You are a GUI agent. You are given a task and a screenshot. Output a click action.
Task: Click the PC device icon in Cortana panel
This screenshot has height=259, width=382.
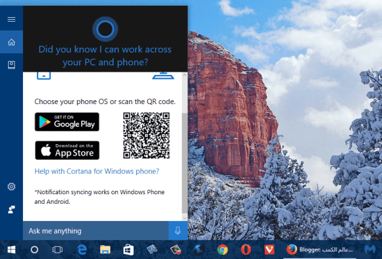(163, 76)
